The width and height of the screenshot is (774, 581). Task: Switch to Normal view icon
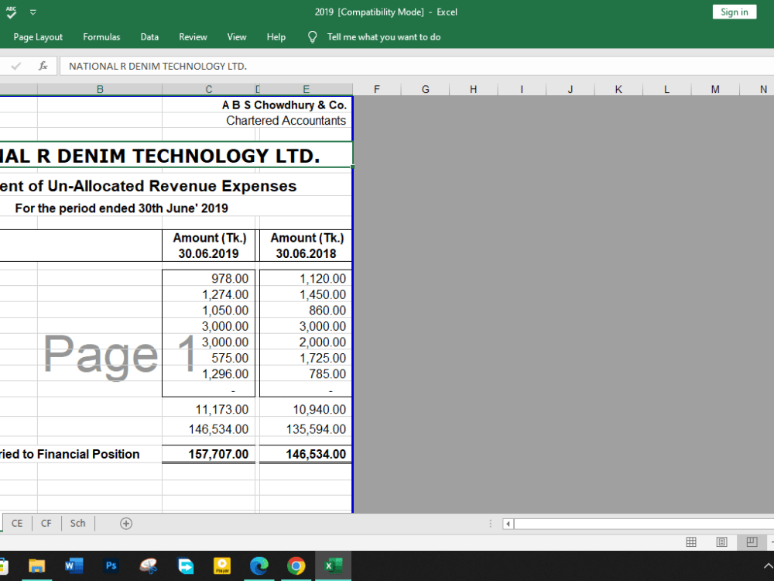(691, 542)
